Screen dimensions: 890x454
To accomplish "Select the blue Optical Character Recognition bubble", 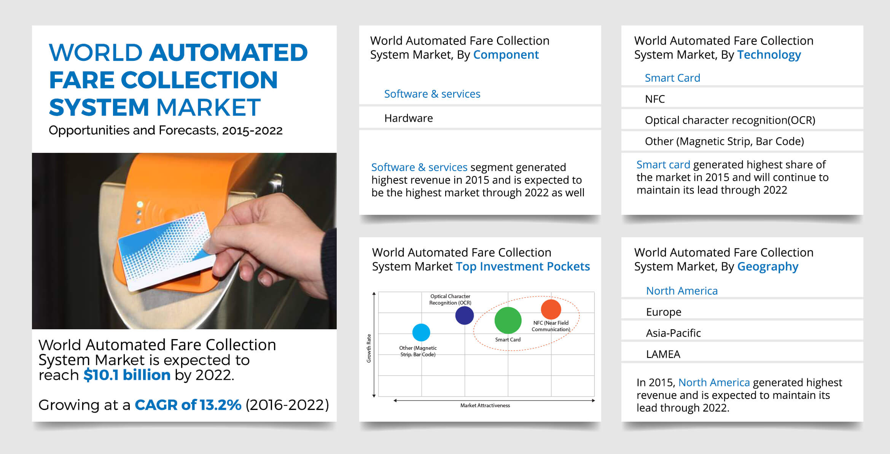I will tap(465, 314).
